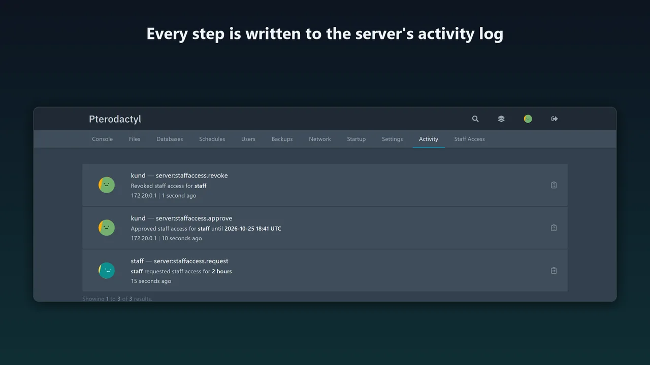Click the sign out icon

pyautogui.click(x=555, y=119)
